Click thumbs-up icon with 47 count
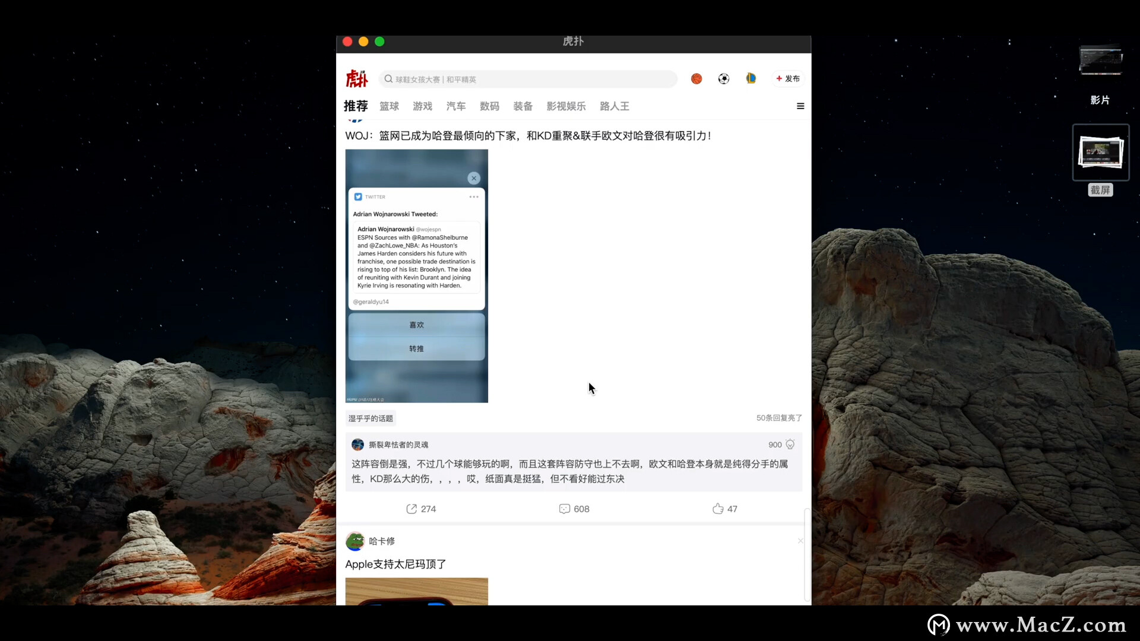The height and width of the screenshot is (641, 1140). [x=718, y=509]
